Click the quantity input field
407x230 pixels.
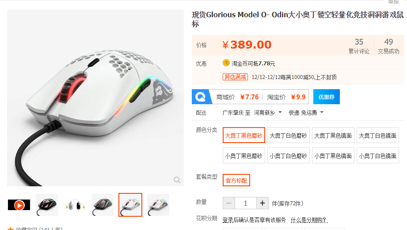246,203
